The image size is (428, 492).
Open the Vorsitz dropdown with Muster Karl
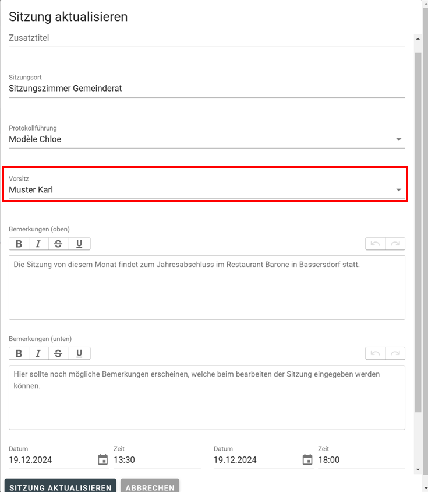(398, 190)
